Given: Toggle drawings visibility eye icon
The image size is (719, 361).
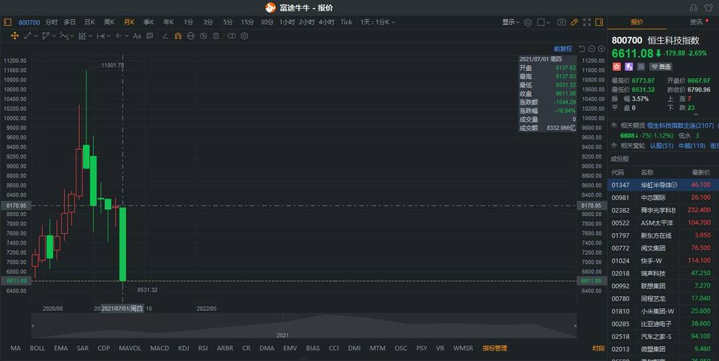Looking at the screenshot, I should point(191,36).
